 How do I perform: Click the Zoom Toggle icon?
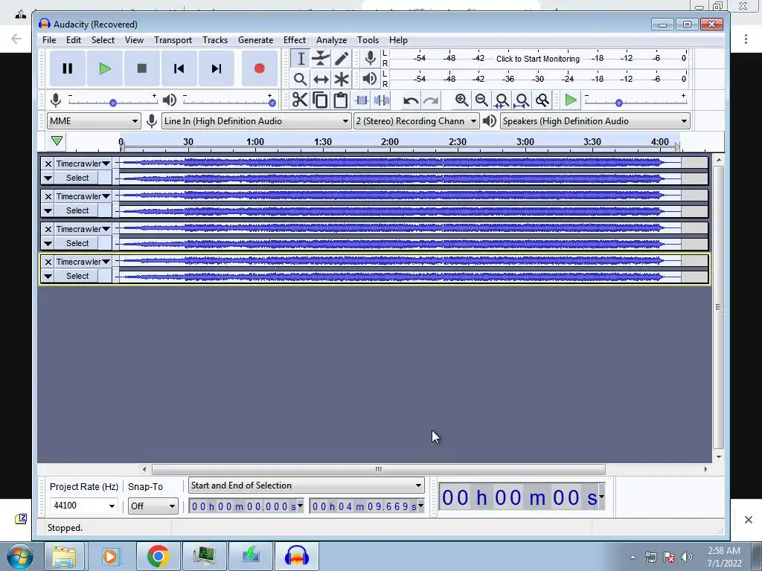(542, 100)
